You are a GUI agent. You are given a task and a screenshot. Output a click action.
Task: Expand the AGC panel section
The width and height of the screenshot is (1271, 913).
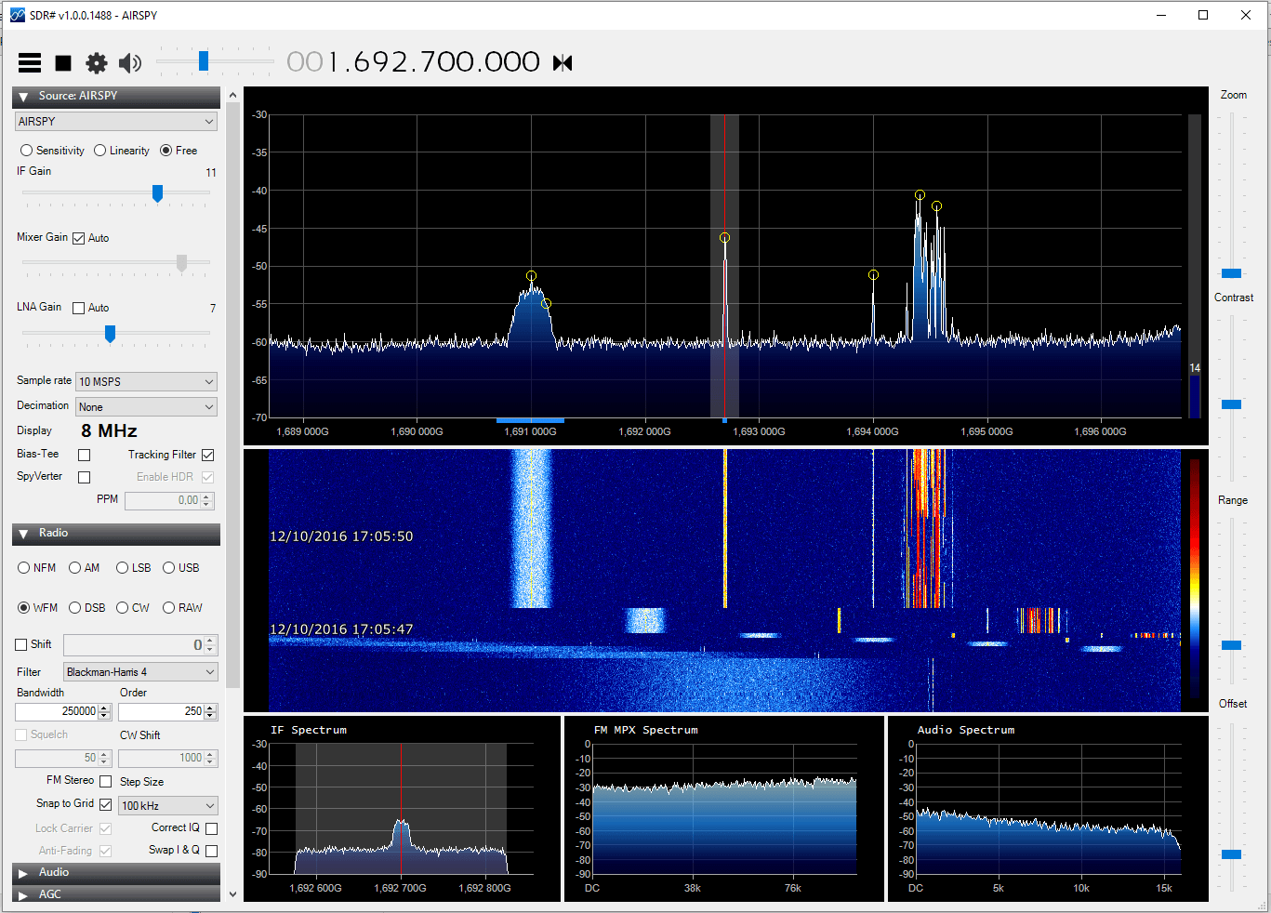[24, 894]
